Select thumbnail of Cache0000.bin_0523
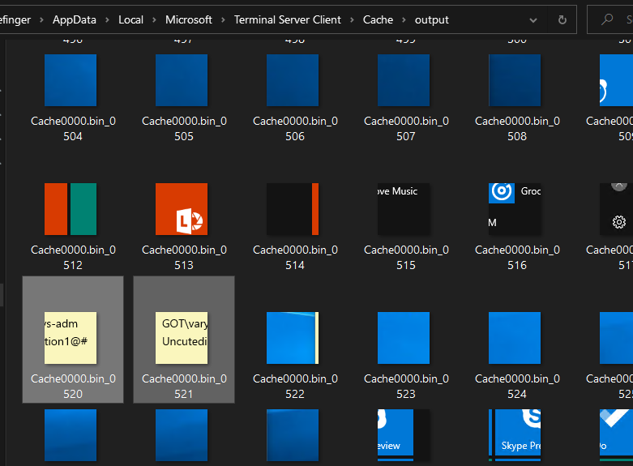 coord(404,338)
